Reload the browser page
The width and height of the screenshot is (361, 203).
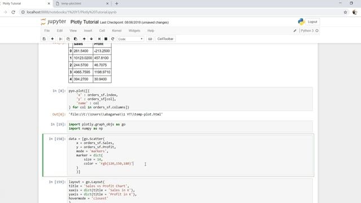click(x=13, y=12)
